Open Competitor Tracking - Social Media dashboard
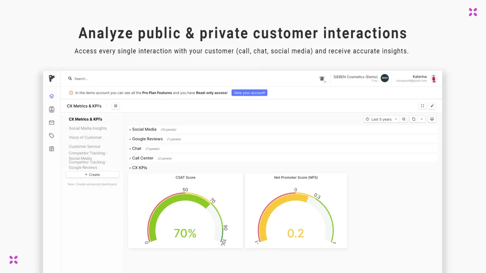 (88, 156)
